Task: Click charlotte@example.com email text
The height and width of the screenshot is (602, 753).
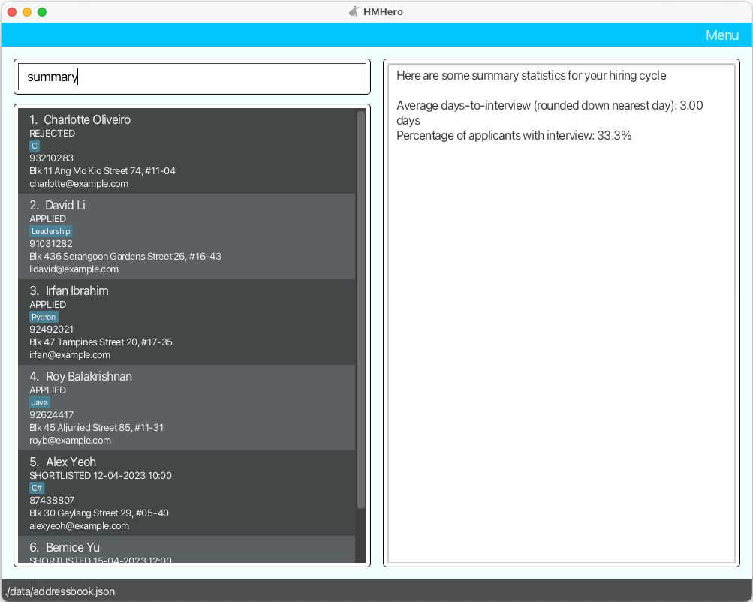Action: (79, 183)
